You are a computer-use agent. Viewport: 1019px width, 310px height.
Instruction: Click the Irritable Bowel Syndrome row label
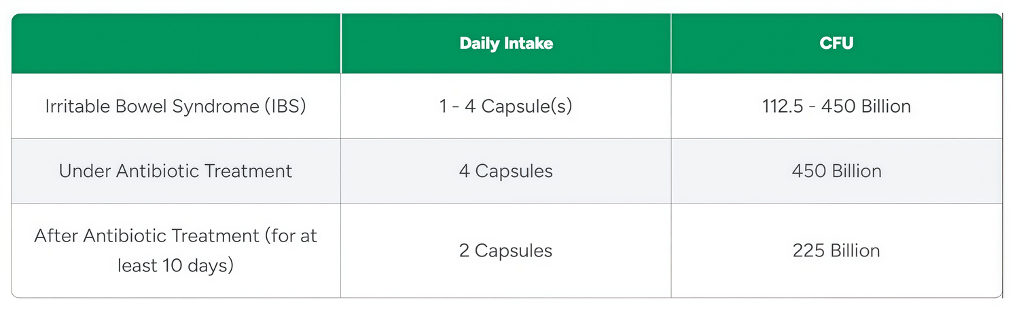(175, 106)
